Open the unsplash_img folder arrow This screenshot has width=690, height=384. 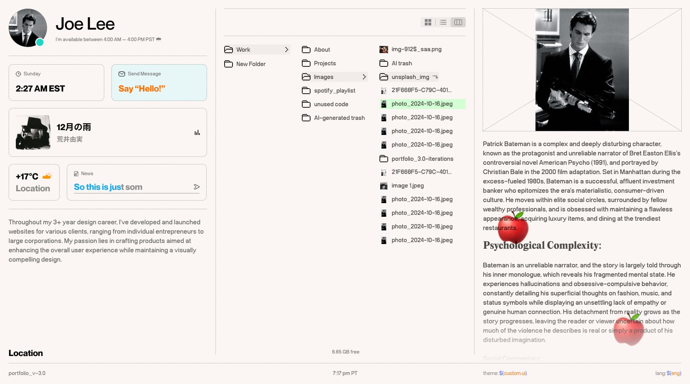point(435,77)
